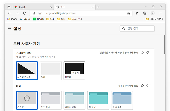The width and height of the screenshot is (170, 111).
Task: Open the Daum bookmark
Action: pyautogui.click(x=12, y=19)
